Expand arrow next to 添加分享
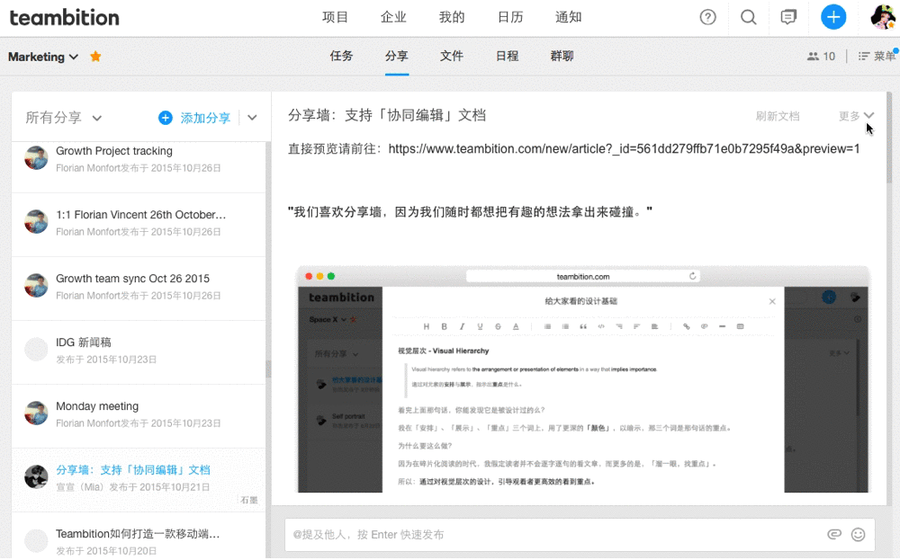 point(252,118)
